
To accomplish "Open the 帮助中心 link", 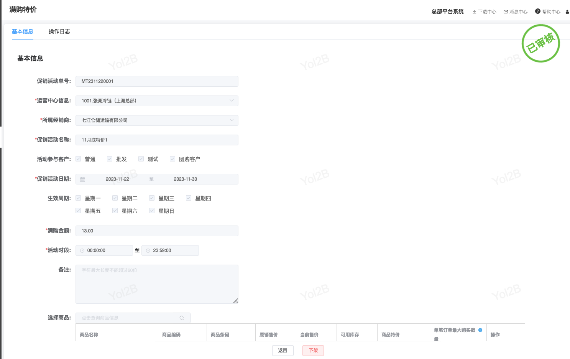I will (551, 12).
